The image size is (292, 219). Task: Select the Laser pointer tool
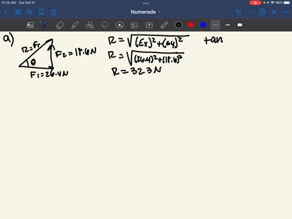point(164,25)
